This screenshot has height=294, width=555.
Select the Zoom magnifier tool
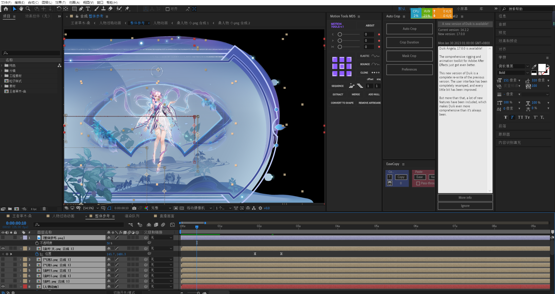click(28, 9)
